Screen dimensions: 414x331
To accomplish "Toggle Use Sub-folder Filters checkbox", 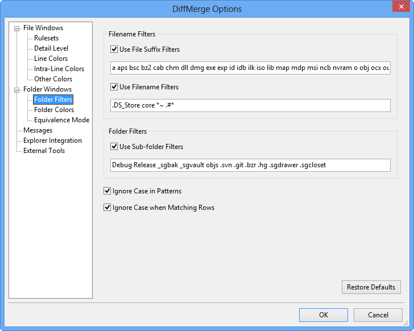I will 114,146.
